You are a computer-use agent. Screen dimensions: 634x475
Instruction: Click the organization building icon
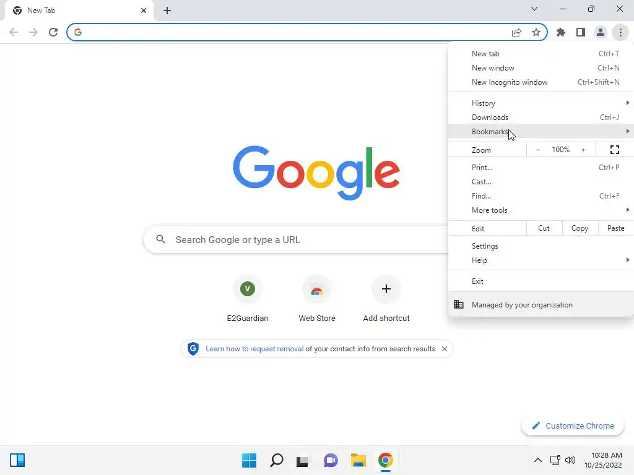click(459, 304)
